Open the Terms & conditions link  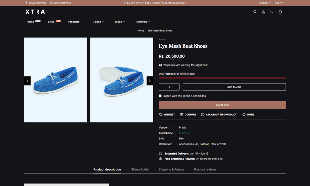tap(194, 96)
